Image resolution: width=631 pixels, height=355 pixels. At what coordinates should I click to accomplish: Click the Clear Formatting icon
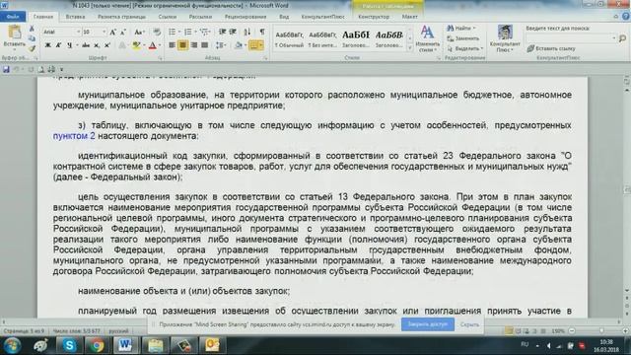click(x=157, y=32)
